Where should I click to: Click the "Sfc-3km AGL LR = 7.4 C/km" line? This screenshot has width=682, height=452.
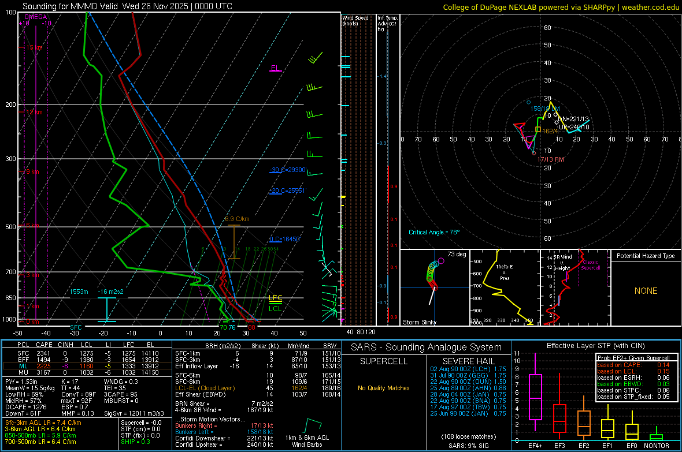[43, 423]
